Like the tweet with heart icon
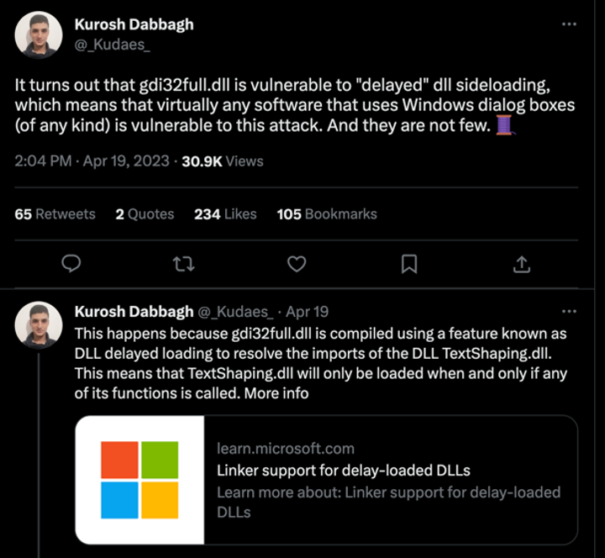Viewport: 605px width, 558px height. point(296,264)
